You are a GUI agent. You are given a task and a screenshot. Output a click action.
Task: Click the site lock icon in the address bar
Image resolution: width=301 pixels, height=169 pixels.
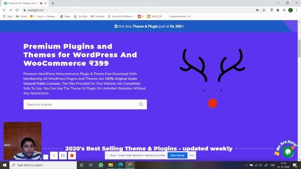[24, 10]
